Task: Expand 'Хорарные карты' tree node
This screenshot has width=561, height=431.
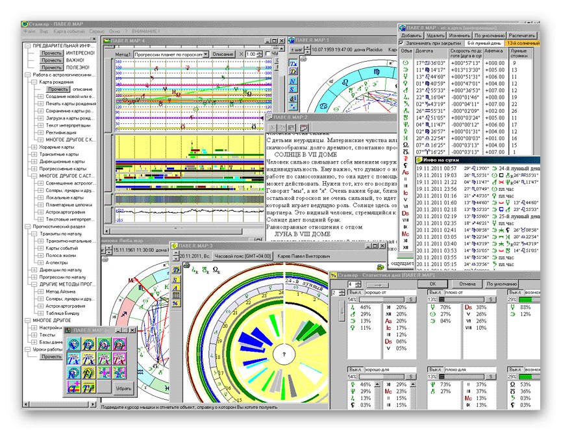Action: point(33,147)
